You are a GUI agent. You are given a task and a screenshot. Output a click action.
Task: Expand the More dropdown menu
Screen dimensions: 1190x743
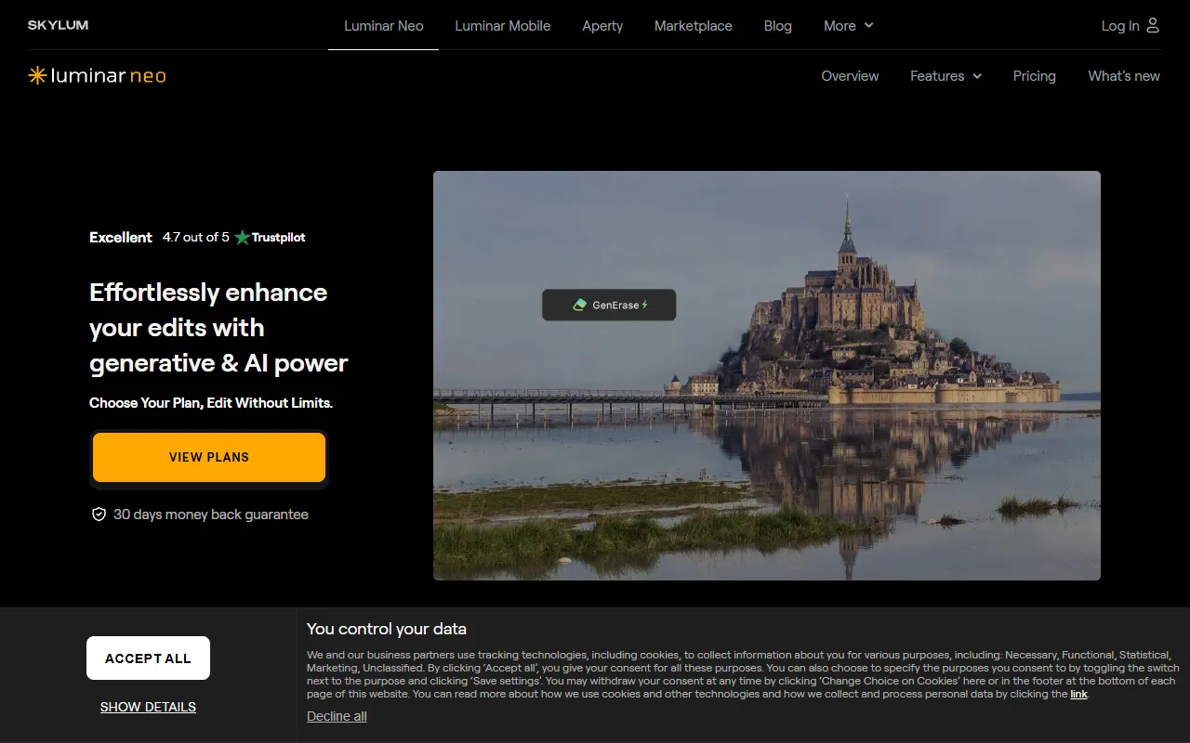848,26
